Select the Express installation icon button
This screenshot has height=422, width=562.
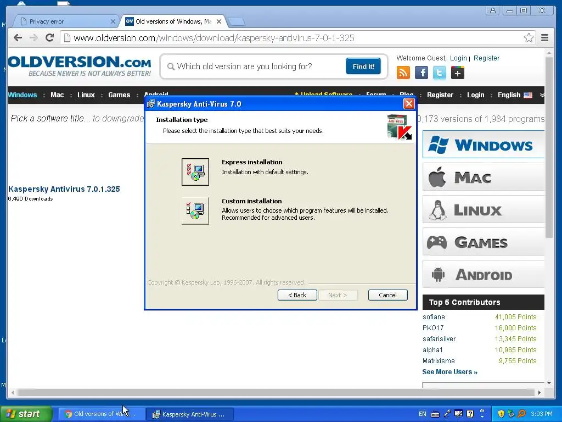[195, 172]
